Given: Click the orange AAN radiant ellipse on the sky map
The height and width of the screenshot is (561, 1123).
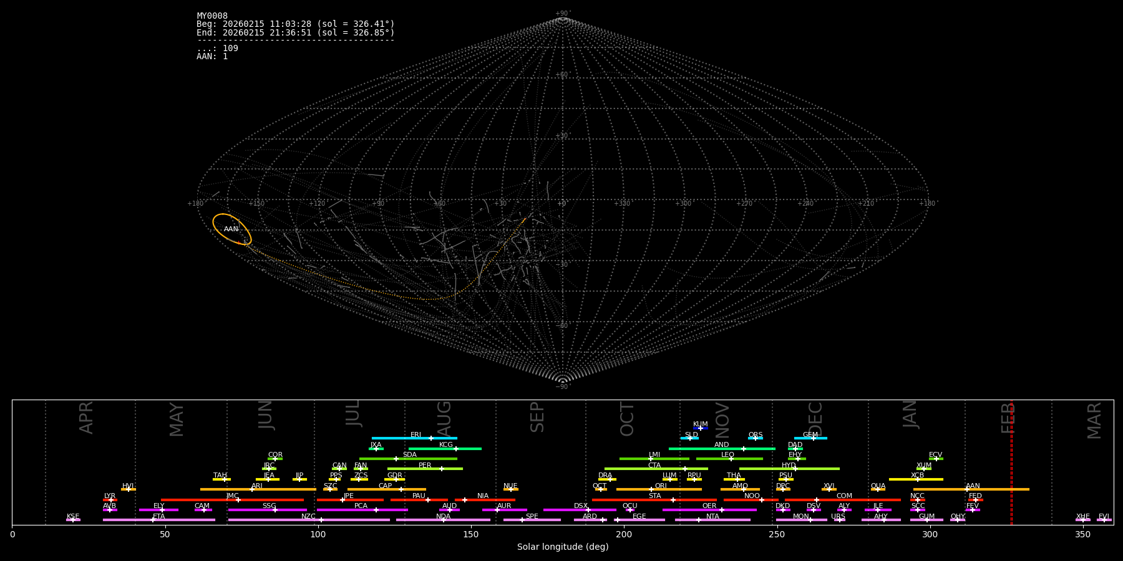Looking at the screenshot, I should click(x=232, y=229).
